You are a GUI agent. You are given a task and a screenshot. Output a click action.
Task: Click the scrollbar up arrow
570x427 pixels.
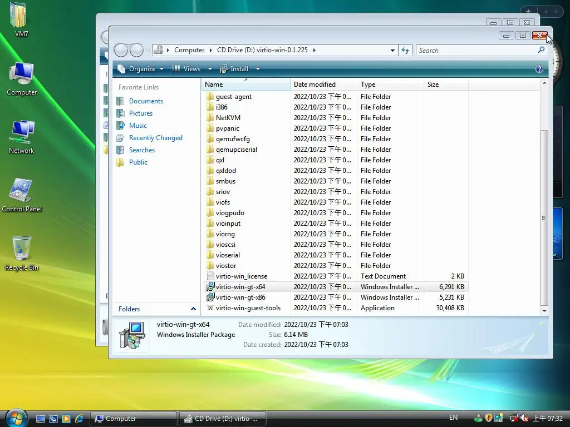click(x=544, y=83)
